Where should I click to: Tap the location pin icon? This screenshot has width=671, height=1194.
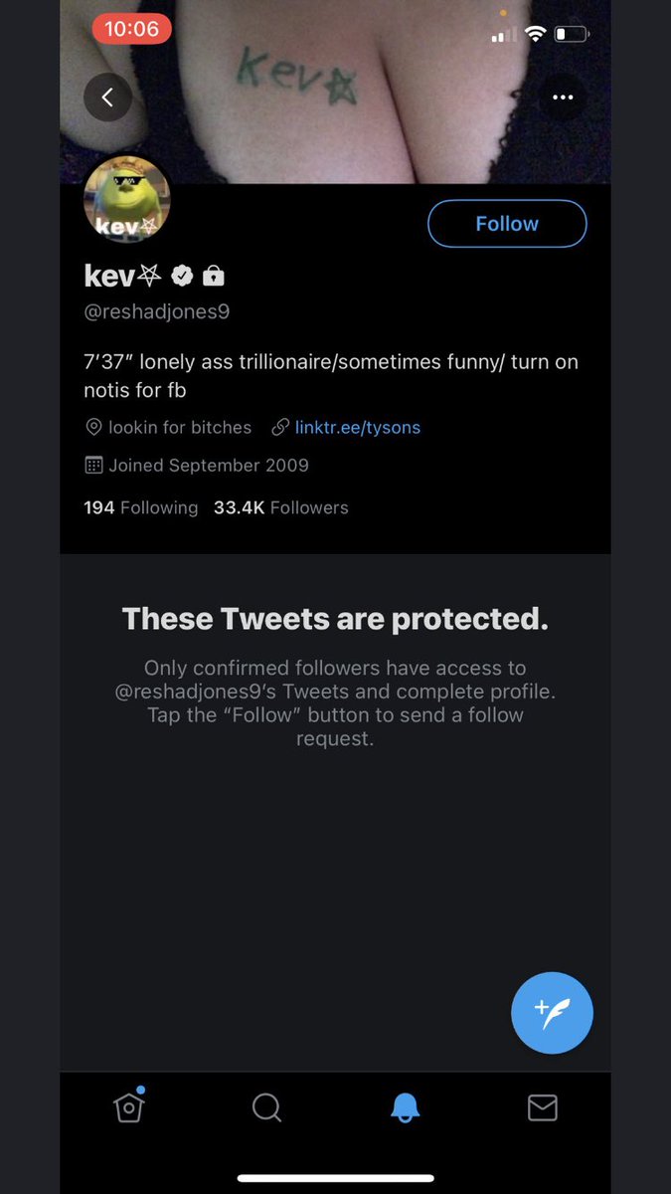click(x=94, y=428)
